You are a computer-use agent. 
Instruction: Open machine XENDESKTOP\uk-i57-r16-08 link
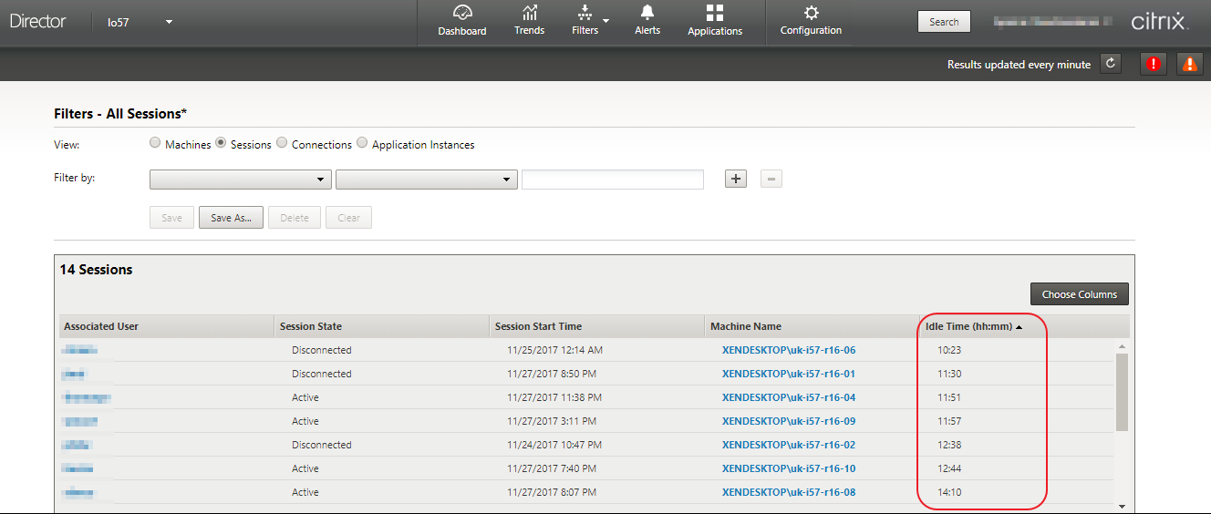point(789,492)
